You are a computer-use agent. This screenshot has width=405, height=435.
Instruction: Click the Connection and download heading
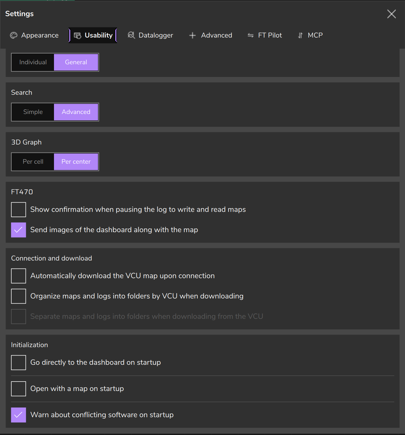(52, 258)
